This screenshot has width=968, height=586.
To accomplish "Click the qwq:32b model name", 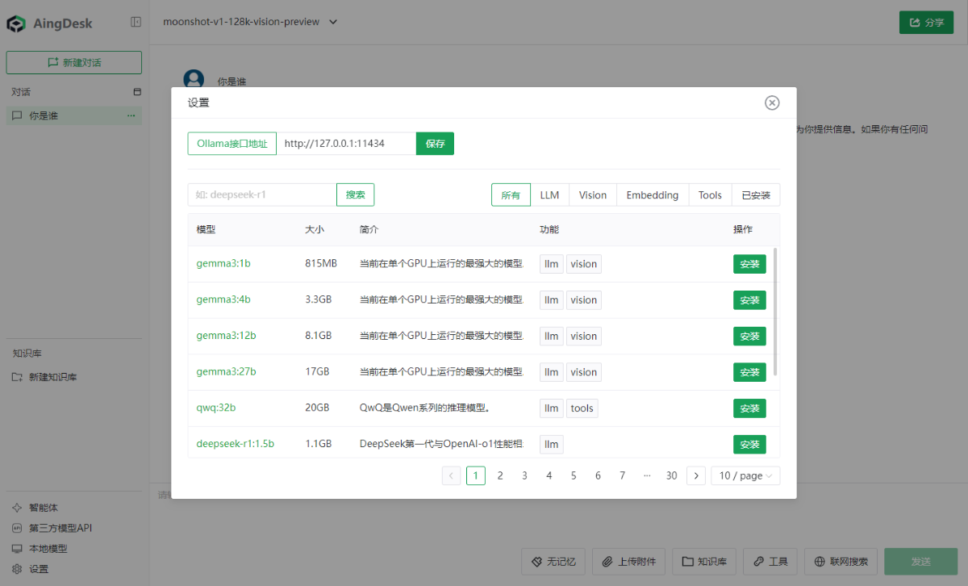I will [216, 408].
